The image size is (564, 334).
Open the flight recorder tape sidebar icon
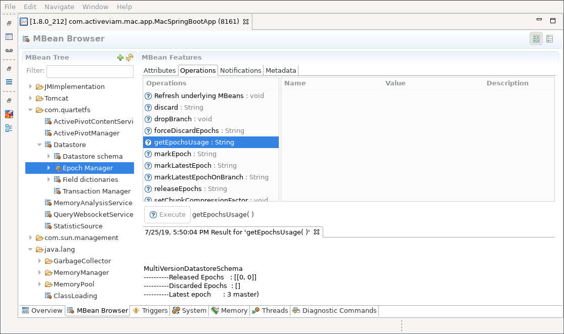pyautogui.click(x=9, y=50)
